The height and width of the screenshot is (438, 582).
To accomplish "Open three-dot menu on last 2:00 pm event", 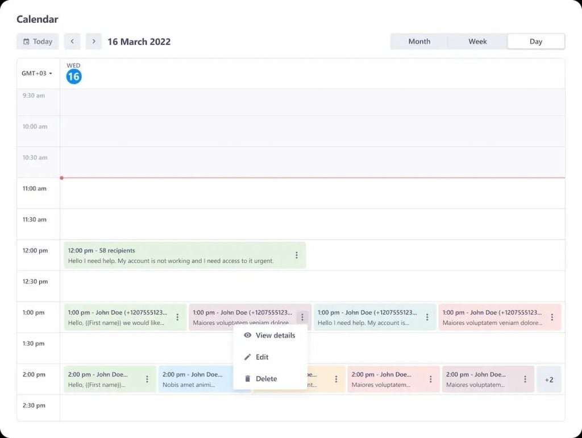I will coord(525,379).
